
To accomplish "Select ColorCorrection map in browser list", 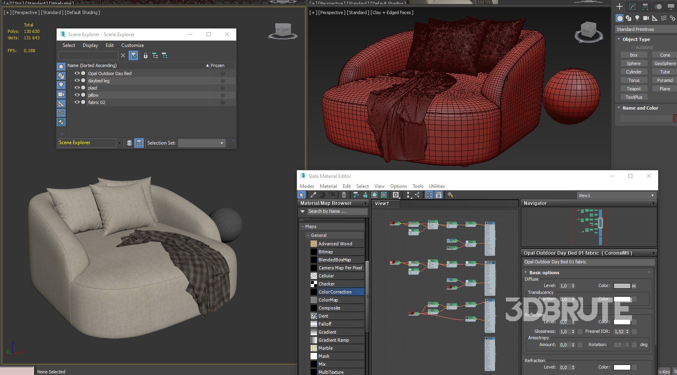I will coord(335,292).
